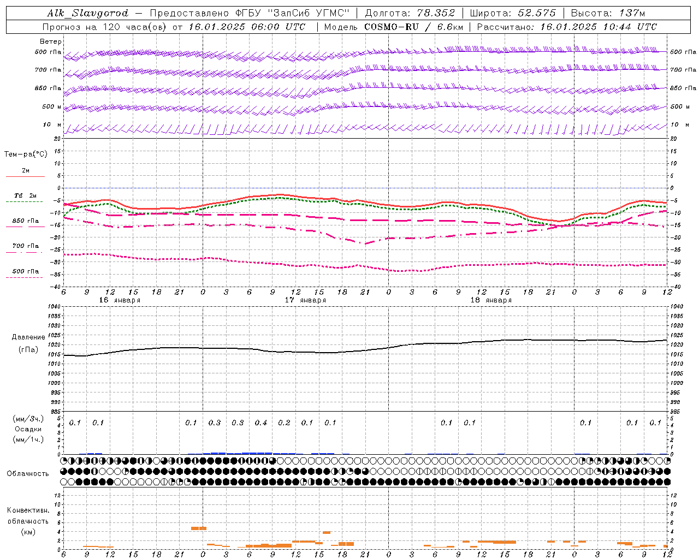Click the '(мм/1ч.)' precipitation unit label
The width and height of the screenshot is (699, 559).
(28, 439)
